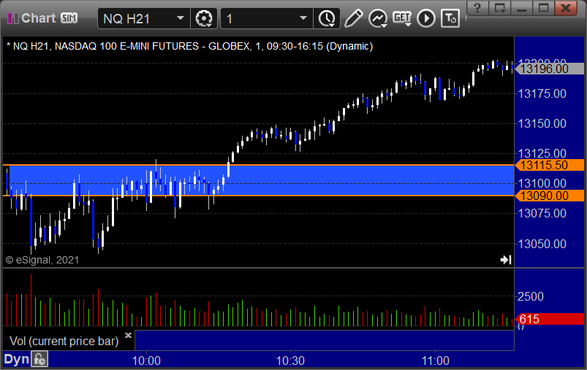Close the Chart window

(566, 8)
